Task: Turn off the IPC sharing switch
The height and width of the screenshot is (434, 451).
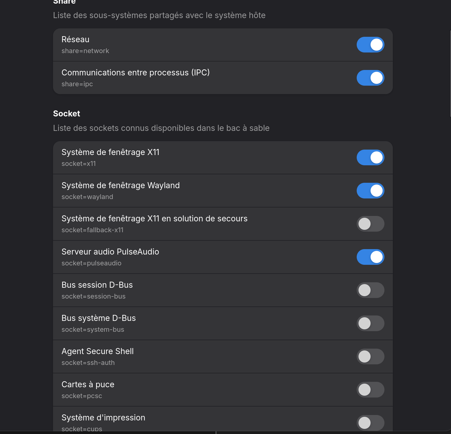Action: click(x=370, y=78)
